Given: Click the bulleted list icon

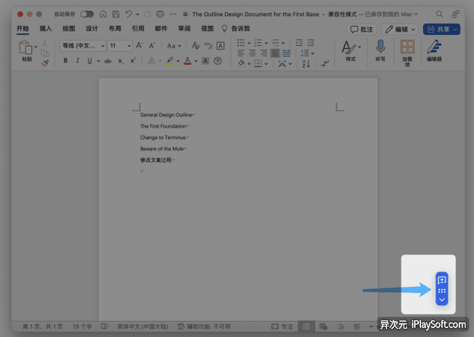Looking at the screenshot, I should tap(241, 43).
